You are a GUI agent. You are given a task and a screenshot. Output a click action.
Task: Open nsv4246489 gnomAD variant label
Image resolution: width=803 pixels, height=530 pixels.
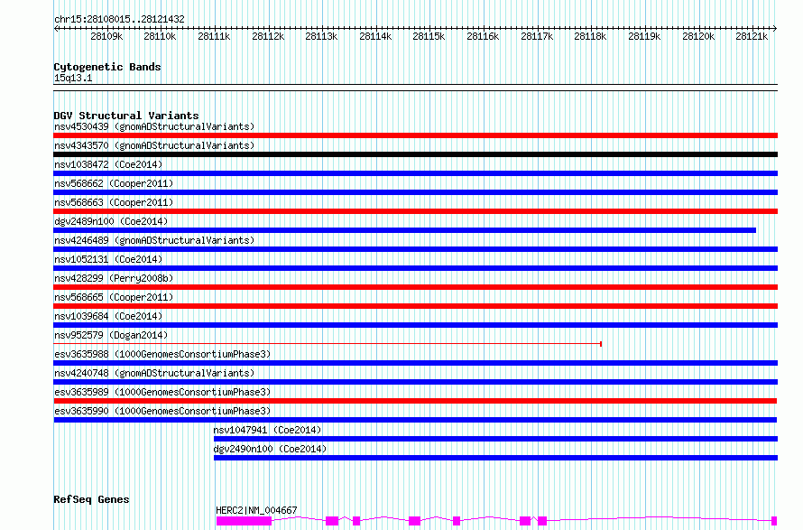coord(154,240)
